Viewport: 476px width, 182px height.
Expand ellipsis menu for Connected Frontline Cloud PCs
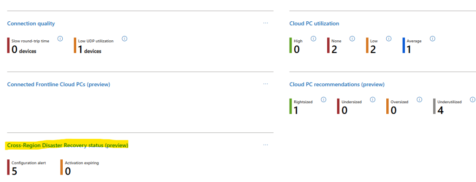pyautogui.click(x=265, y=84)
